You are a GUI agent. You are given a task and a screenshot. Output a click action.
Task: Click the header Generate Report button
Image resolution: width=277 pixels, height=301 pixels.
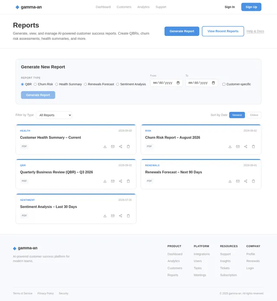click(182, 31)
